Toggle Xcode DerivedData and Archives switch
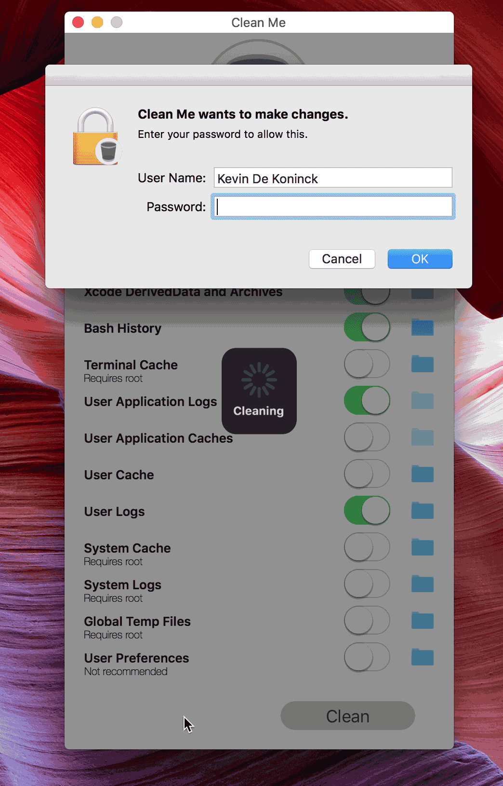This screenshot has height=786, width=503. [x=367, y=296]
